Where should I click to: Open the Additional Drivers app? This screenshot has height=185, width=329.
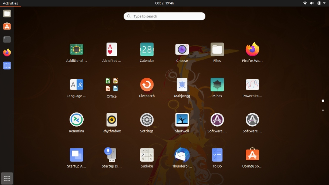point(76,50)
